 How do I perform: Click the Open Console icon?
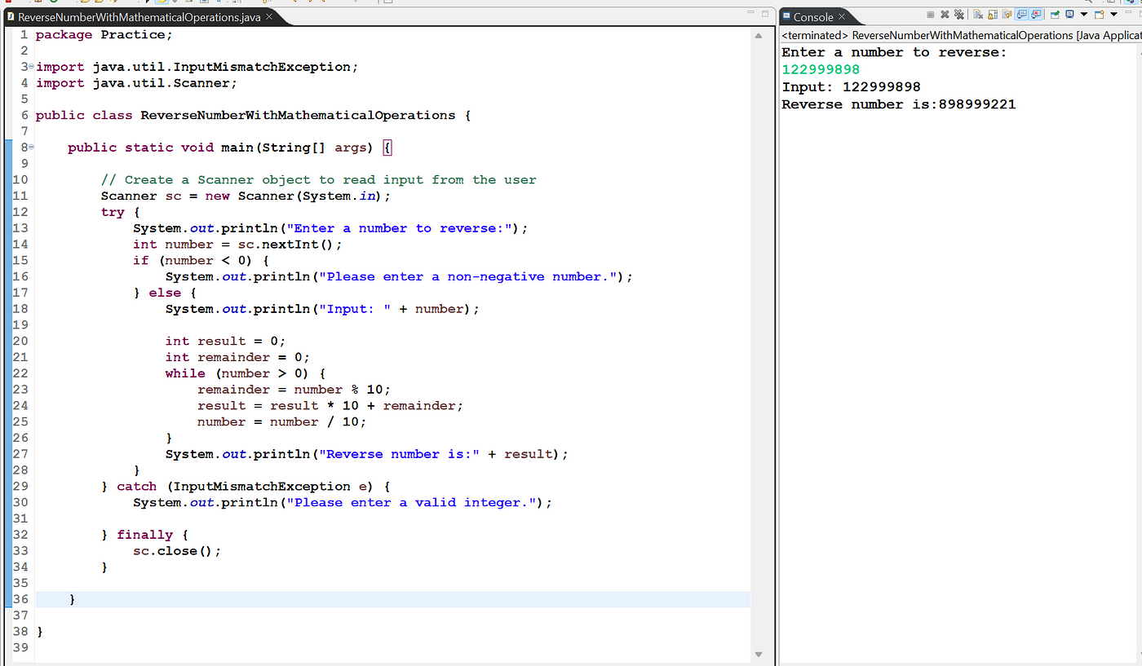(1099, 15)
